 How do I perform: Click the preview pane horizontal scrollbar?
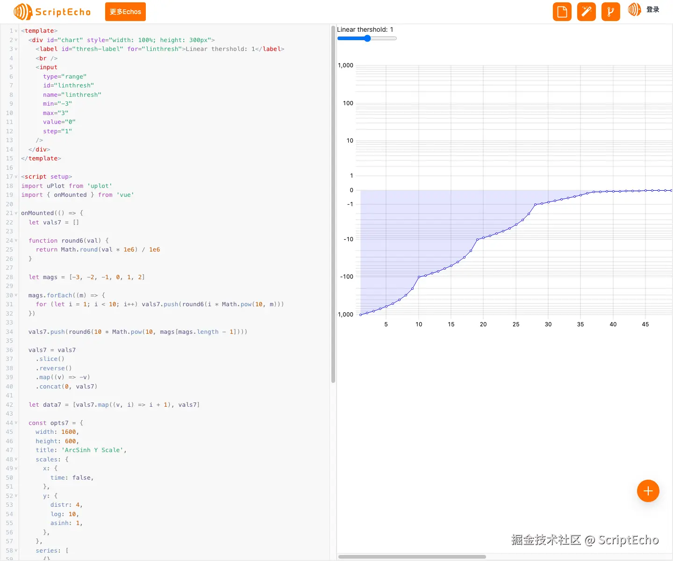pos(412,557)
